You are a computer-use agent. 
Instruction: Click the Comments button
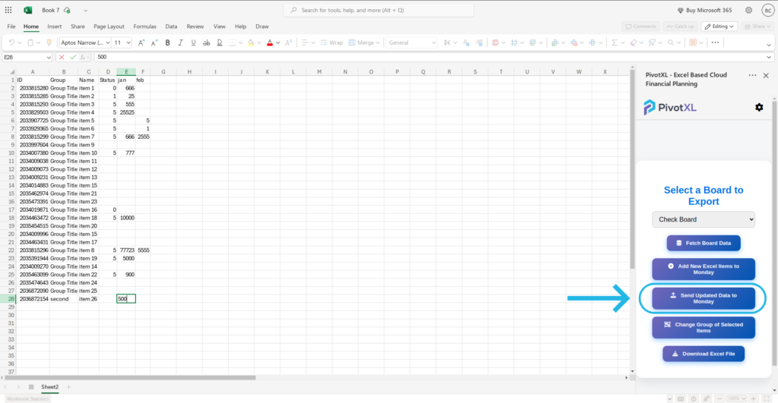640,27
